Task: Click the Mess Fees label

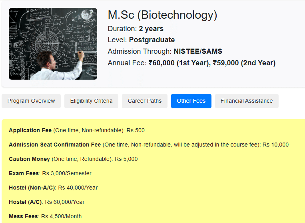Action: pos(23,216)
